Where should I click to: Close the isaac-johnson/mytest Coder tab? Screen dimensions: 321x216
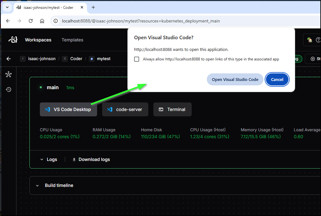click(82, 7)
